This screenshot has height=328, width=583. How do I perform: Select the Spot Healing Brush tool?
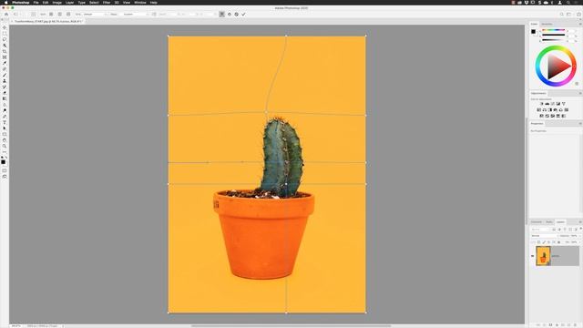click(x=5, y=69)
